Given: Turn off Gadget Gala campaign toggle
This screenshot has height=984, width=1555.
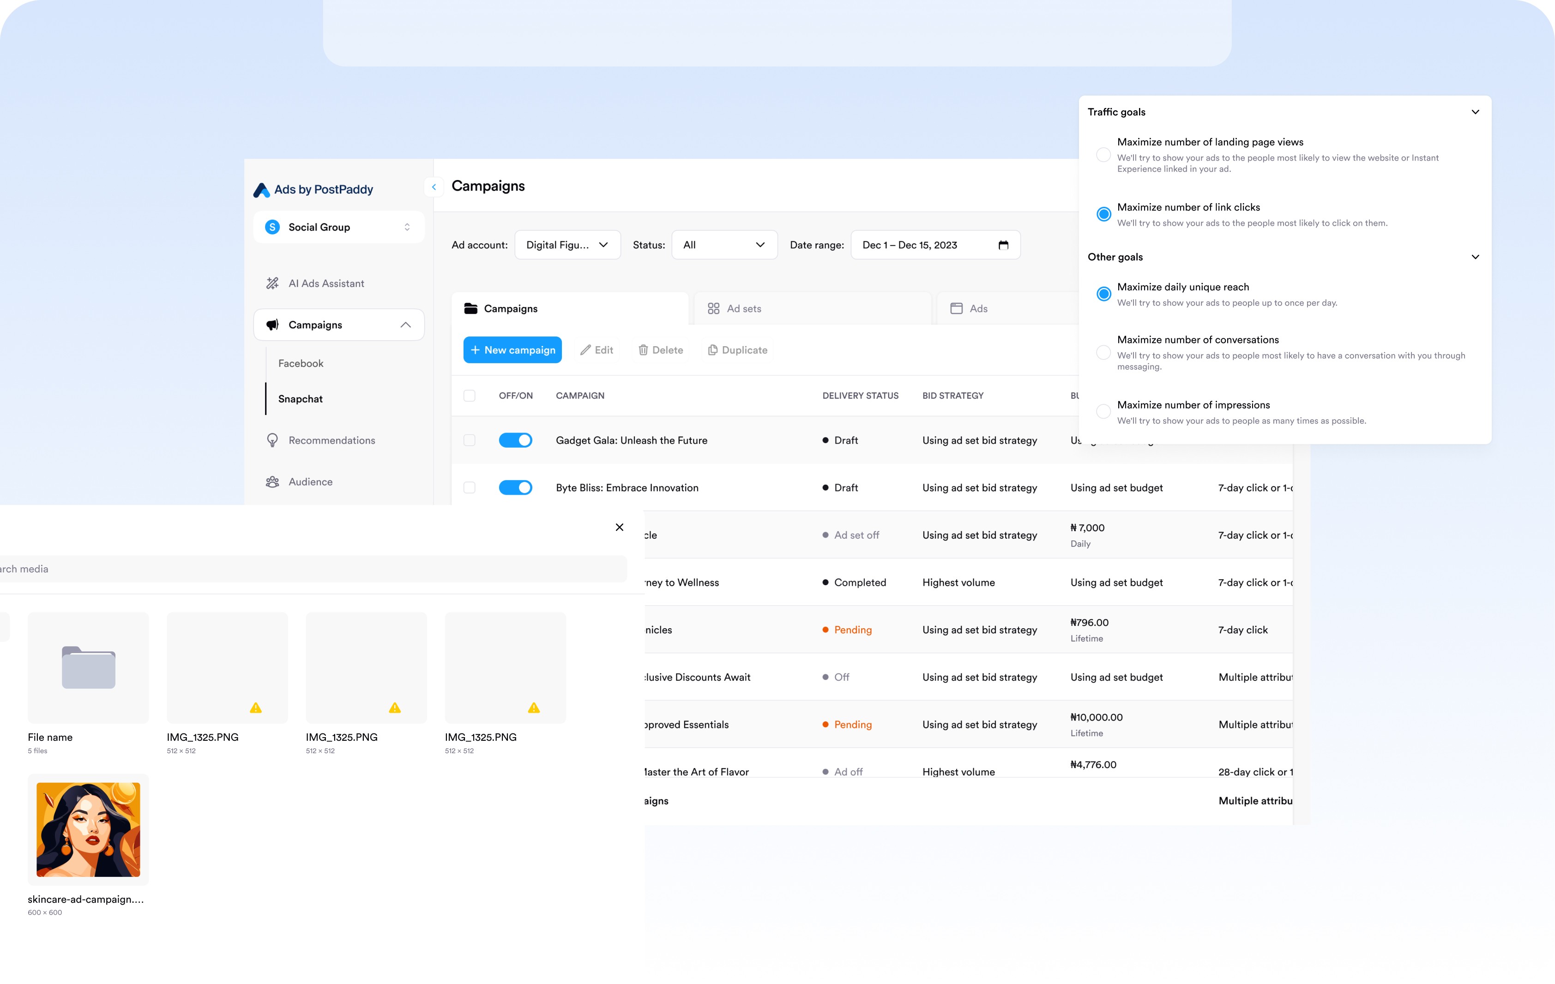Looking at the screenshot, I should [515, 440].
